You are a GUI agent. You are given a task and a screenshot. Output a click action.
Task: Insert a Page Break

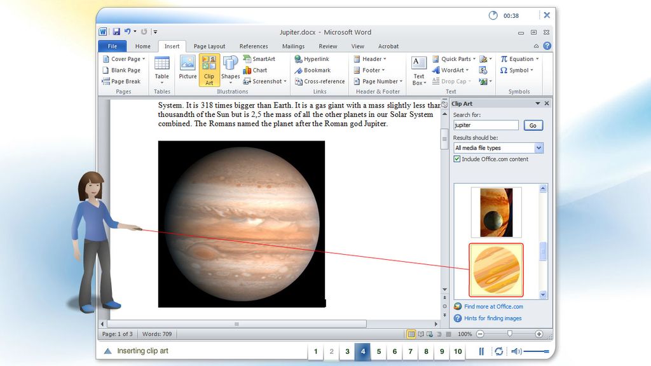[121, 81]
